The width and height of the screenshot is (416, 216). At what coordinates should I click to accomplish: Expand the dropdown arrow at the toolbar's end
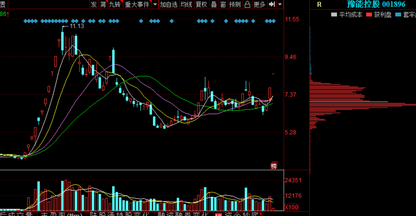coord(280,4)
